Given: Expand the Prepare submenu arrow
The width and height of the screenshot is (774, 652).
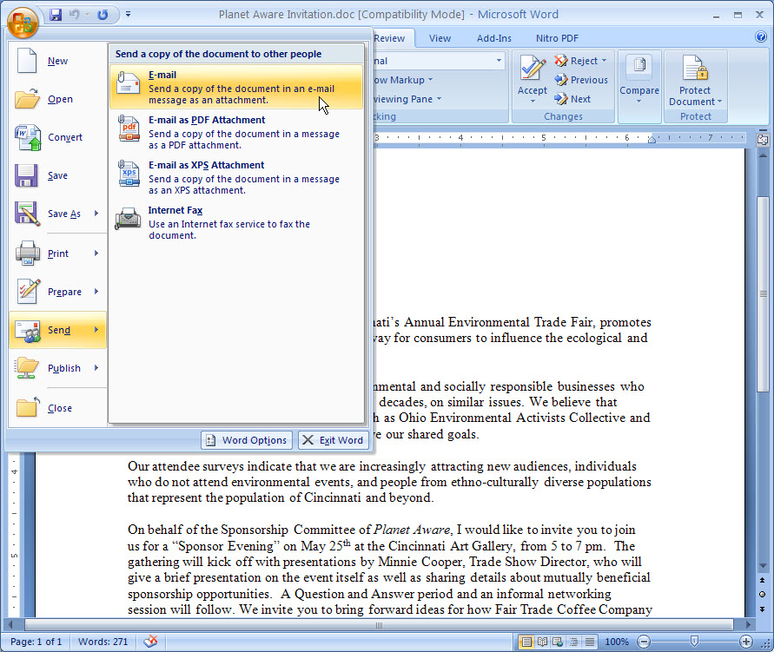Looking at the screenshot, I should (96, 291).
